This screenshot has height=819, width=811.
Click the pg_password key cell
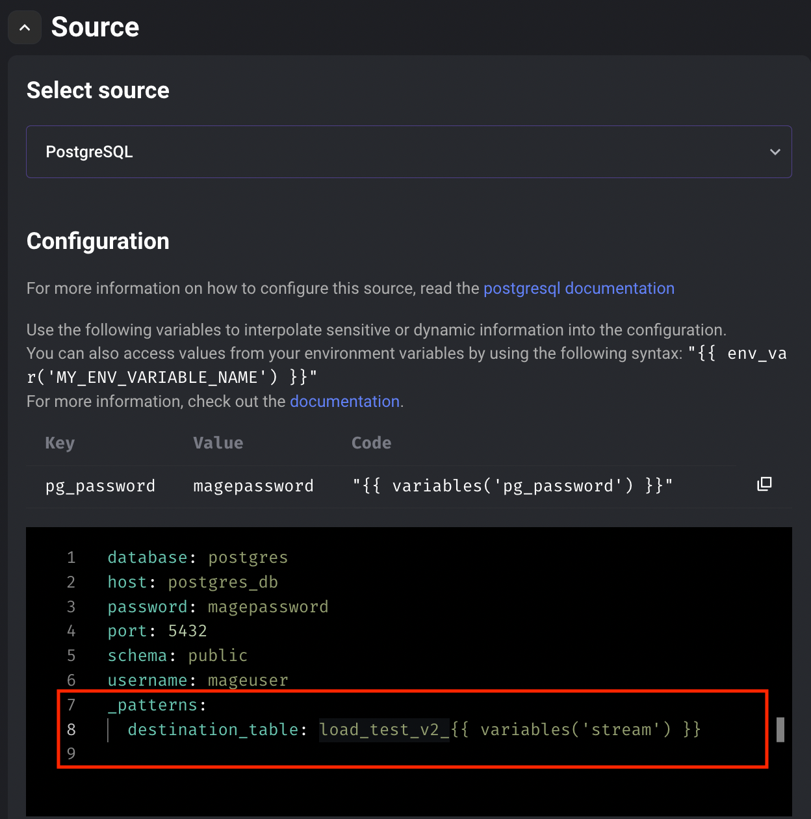pos(100,486)
